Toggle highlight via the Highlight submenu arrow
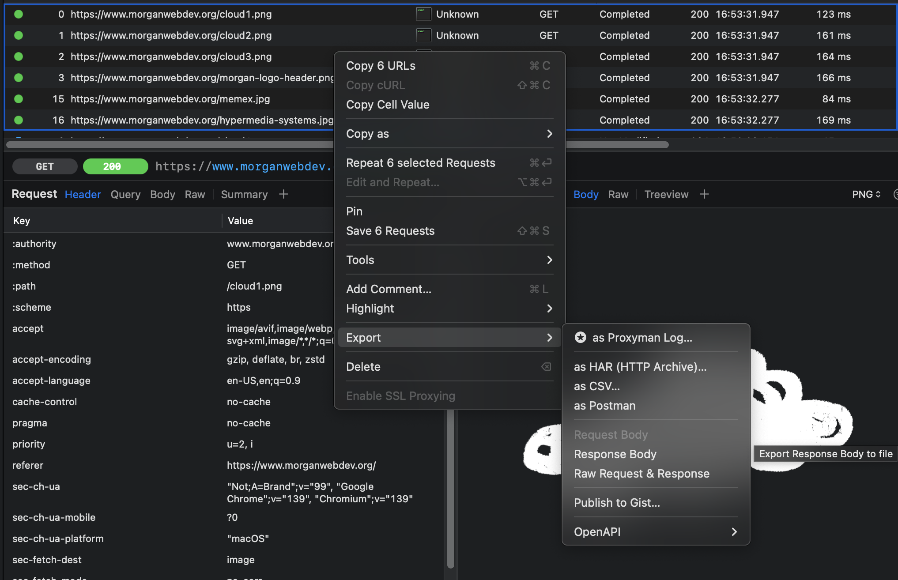The width and height of the screenshot is (898, 580). pos(549,309)
